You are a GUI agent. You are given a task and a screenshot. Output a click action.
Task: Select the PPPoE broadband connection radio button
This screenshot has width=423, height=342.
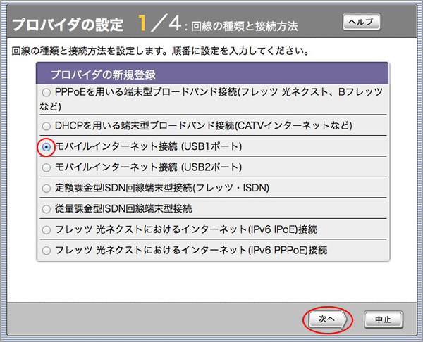[x=47, y=92]
